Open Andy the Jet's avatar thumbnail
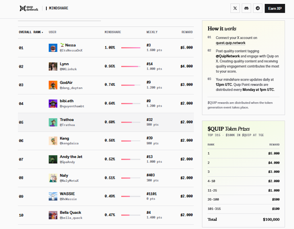The width and height of the screenshot is (294, 229). click(x=53, y=159)
